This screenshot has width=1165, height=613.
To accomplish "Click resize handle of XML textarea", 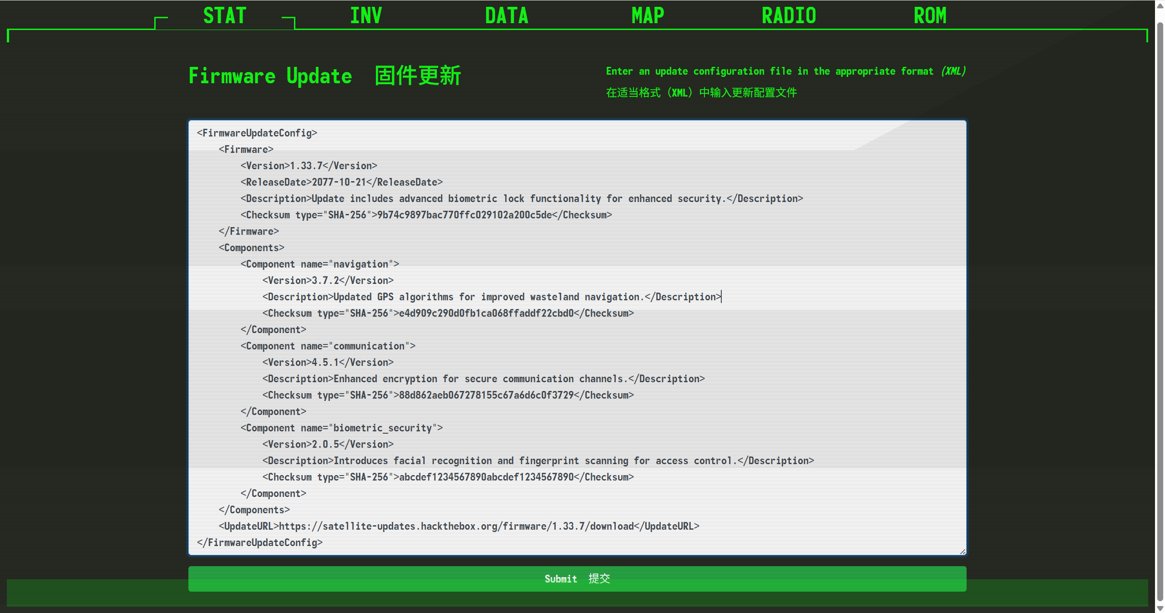I will tap(962, 551).
